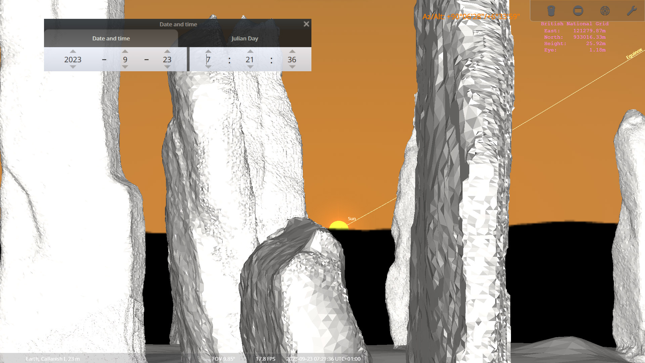
Task: Toggle the sensor frame (CCD) icon
Action: click(x=578, y=11)
